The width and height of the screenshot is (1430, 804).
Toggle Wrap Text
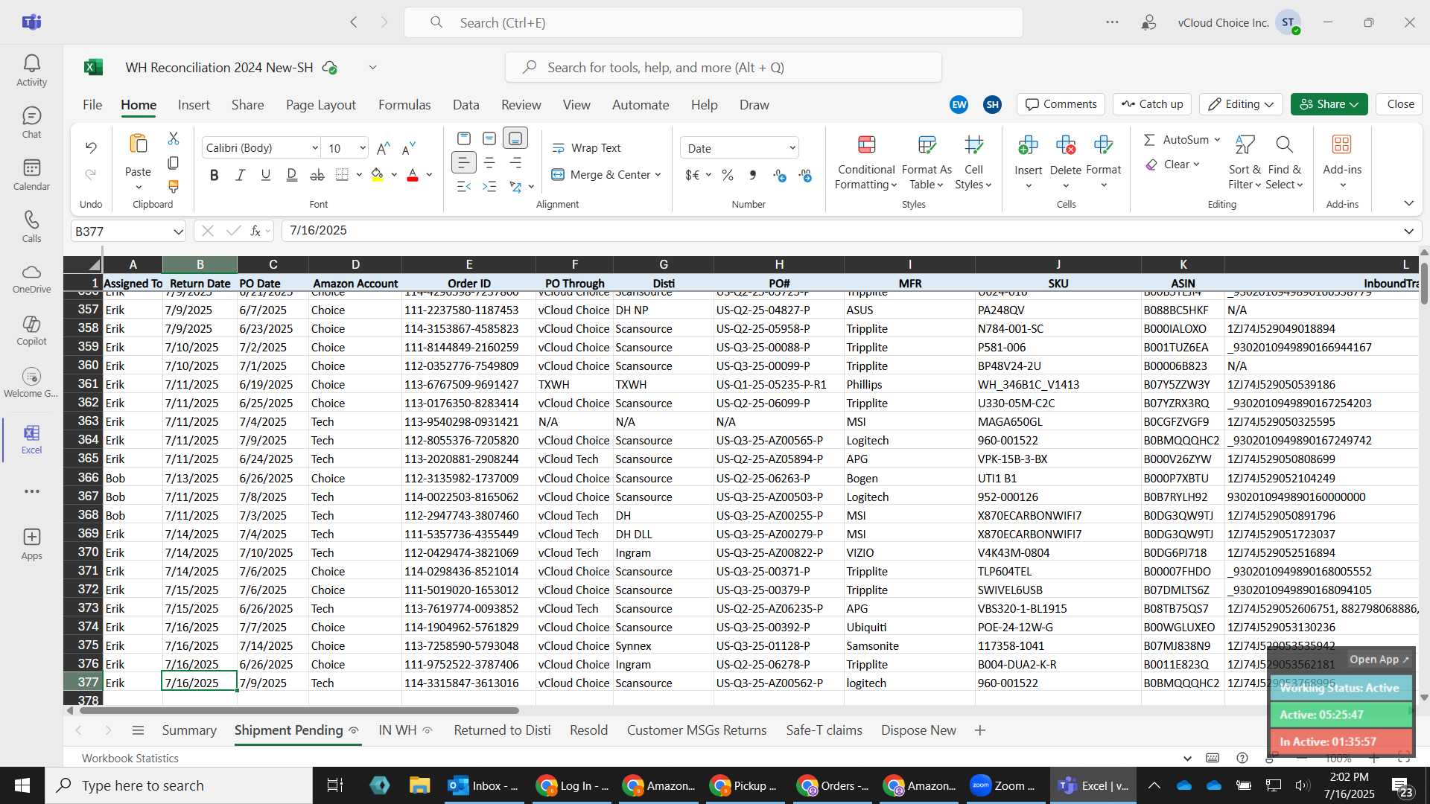click(x=586, y=148)
